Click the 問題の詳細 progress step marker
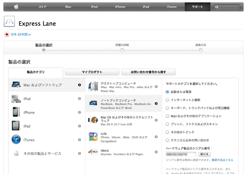The width and height of the screenshot is (247, 174). (122, 50)
